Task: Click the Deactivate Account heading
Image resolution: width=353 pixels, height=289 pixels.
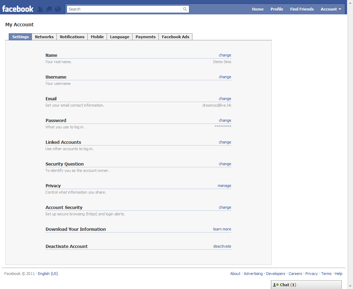Action: point(67,246)
